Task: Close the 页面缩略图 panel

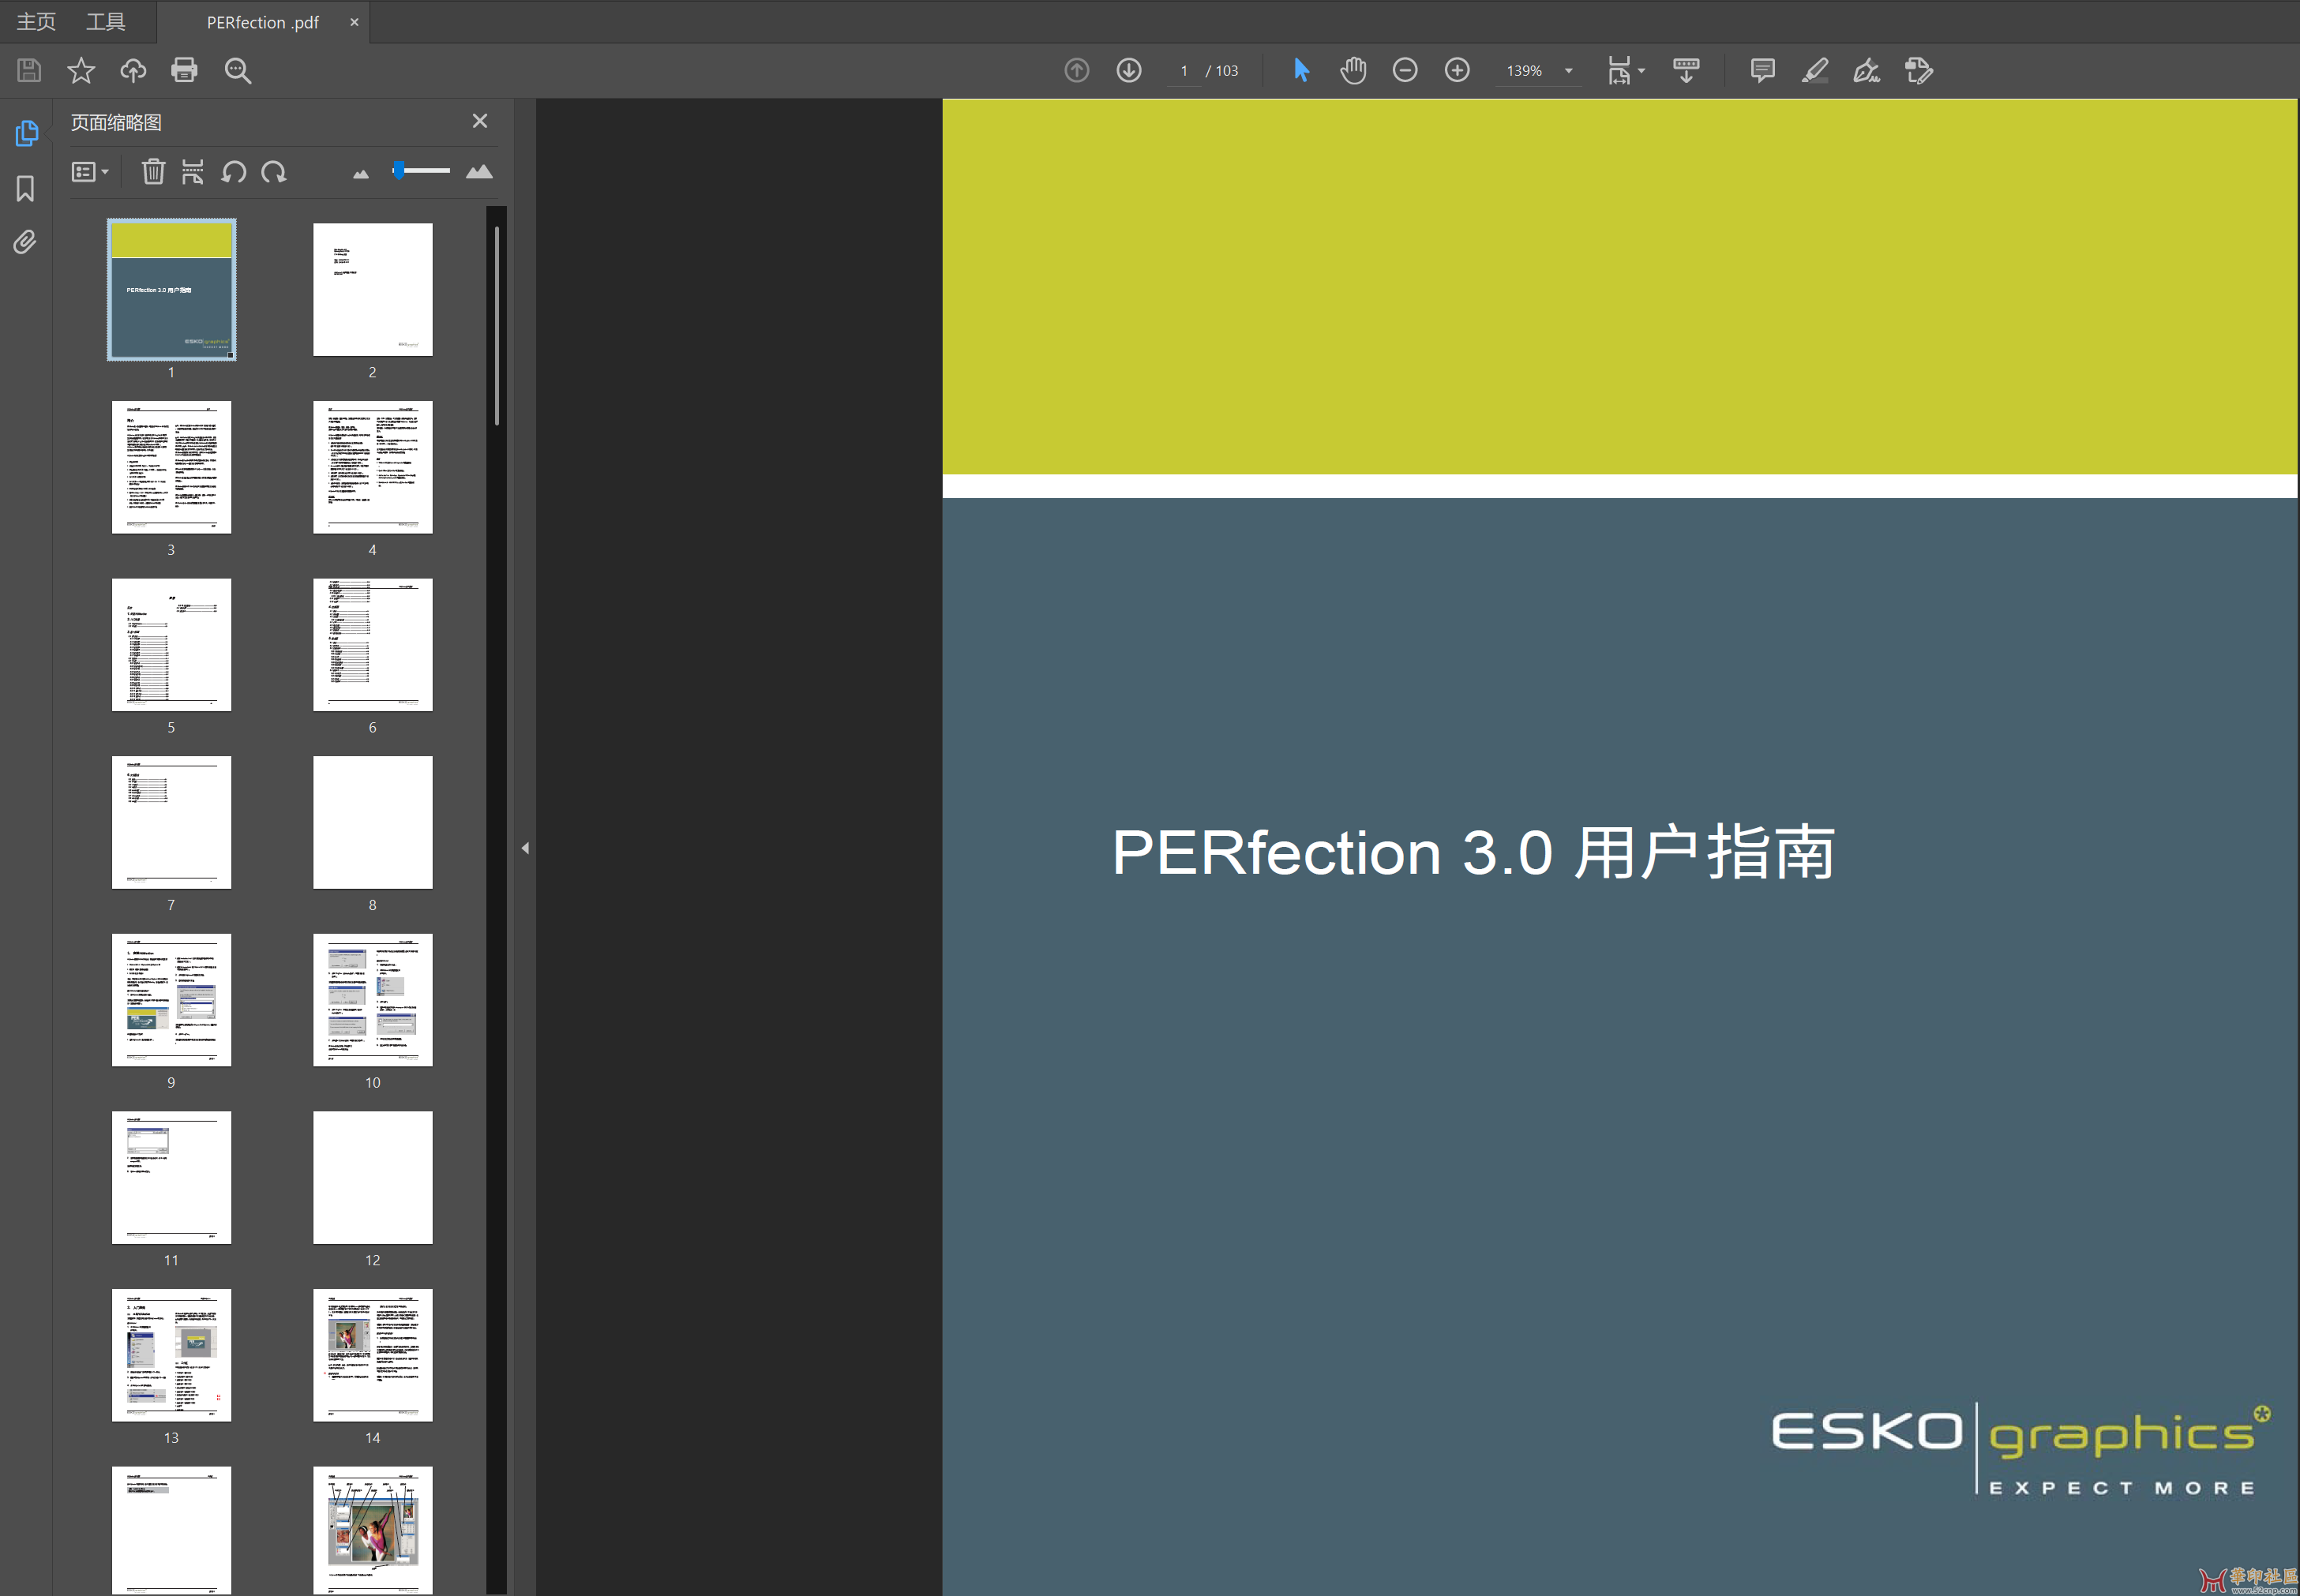Action: click(x=480, y=121)
